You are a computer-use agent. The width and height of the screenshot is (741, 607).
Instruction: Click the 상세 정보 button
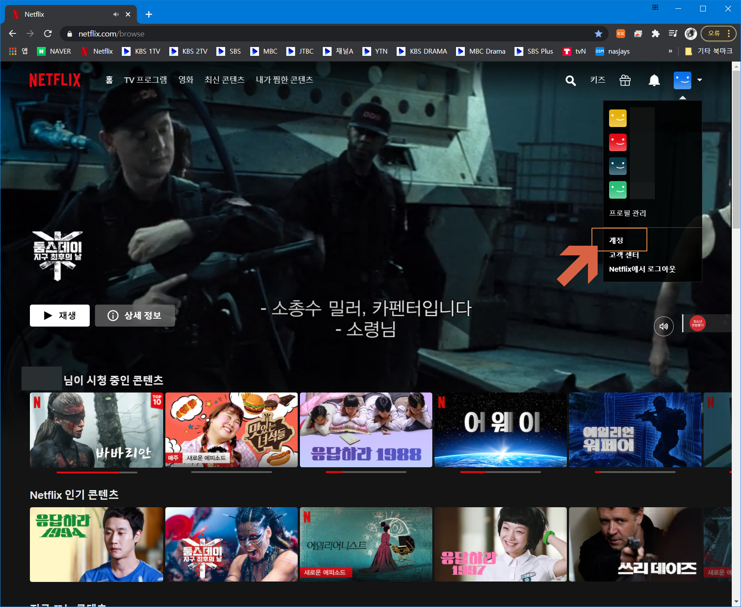pyautogui.click(x=135, y=316)
